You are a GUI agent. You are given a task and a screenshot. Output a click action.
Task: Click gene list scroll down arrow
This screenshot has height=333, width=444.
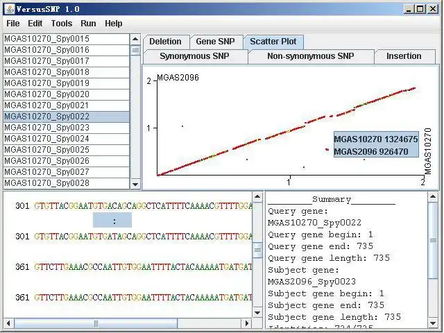135,185
